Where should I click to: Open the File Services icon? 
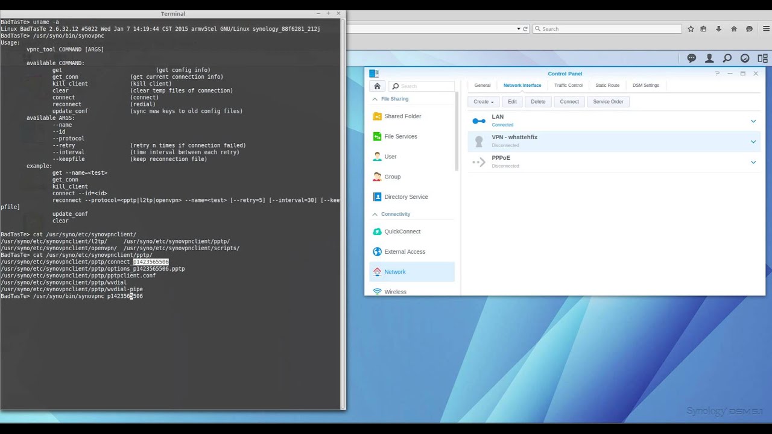(x=377, y=136)
